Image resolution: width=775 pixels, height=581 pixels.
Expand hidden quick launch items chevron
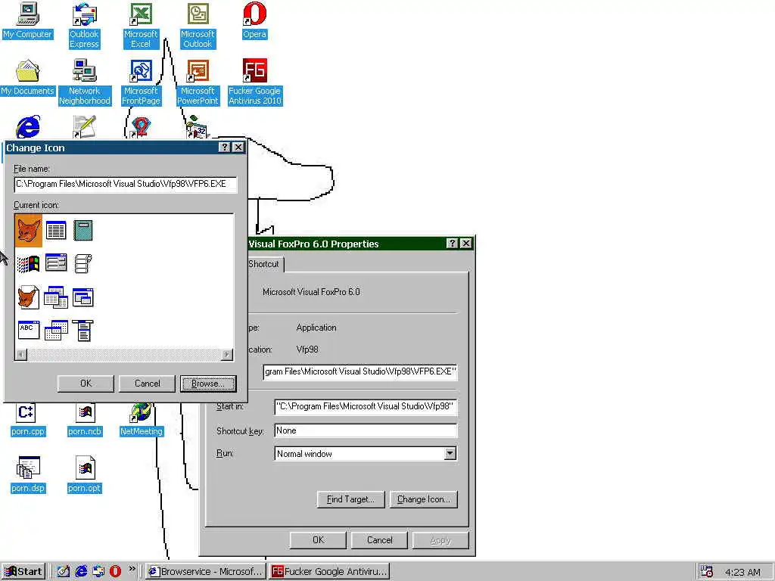coord(132,569)
